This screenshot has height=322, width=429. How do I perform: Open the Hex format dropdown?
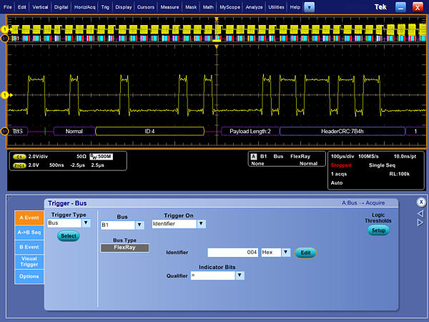(286, 253)
